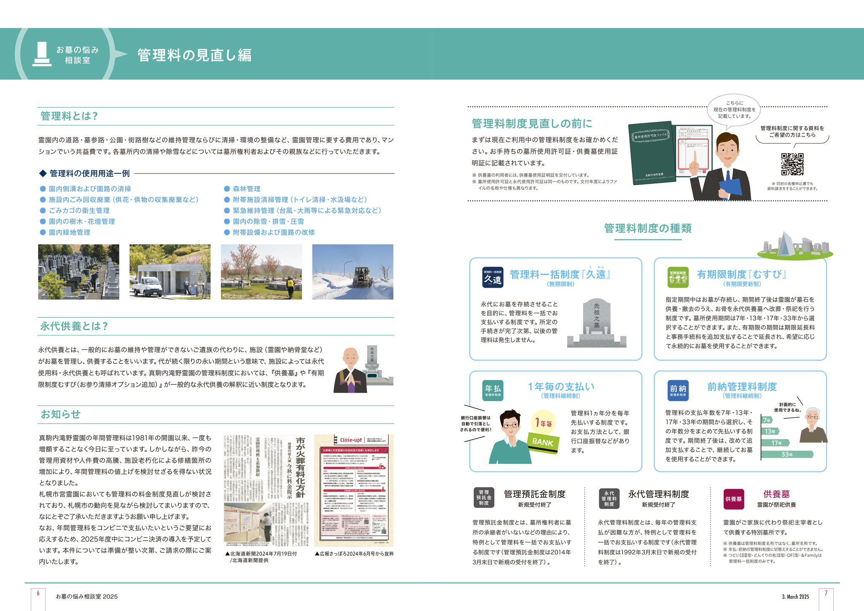Click the 計画的に使用できるね。 callout
864x611 pixels.
pyautogui.click(x=787, y=407)
